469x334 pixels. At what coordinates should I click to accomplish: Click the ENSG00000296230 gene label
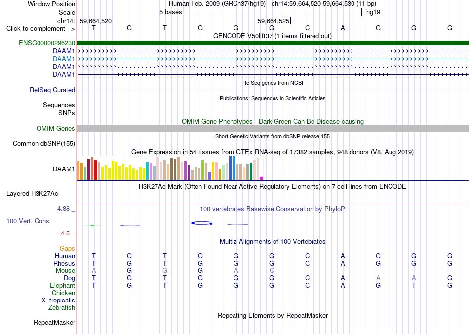point(47,43)
